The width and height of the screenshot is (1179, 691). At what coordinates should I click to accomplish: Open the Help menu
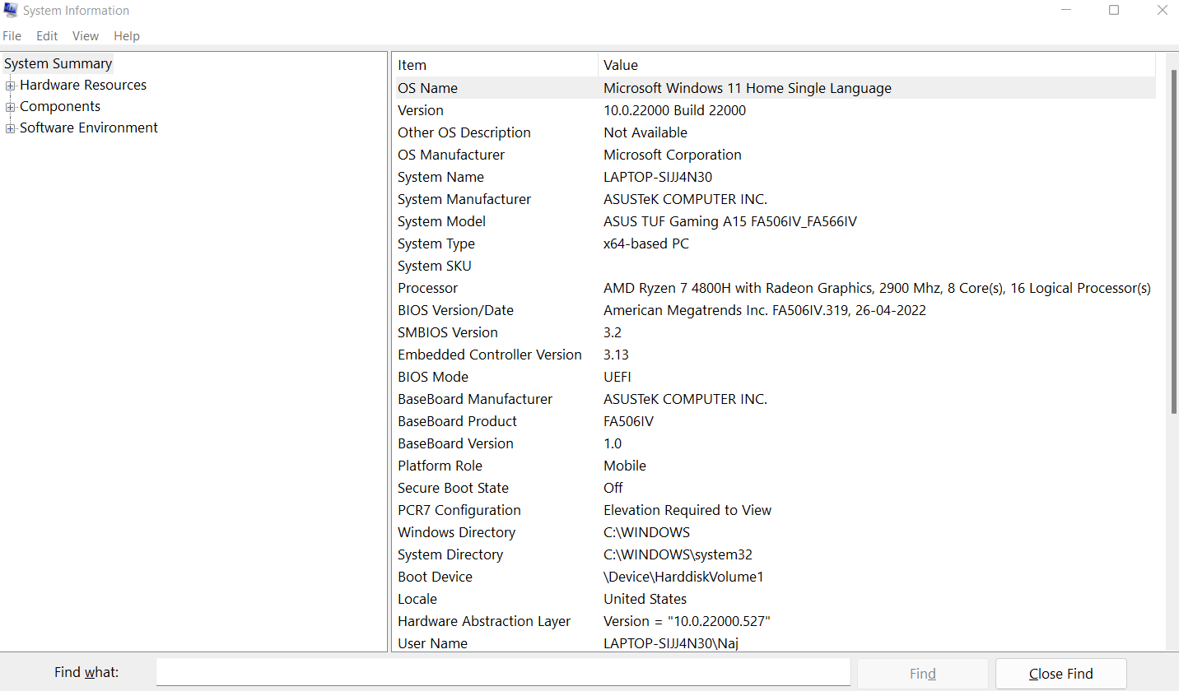click(x=127, y=36)
